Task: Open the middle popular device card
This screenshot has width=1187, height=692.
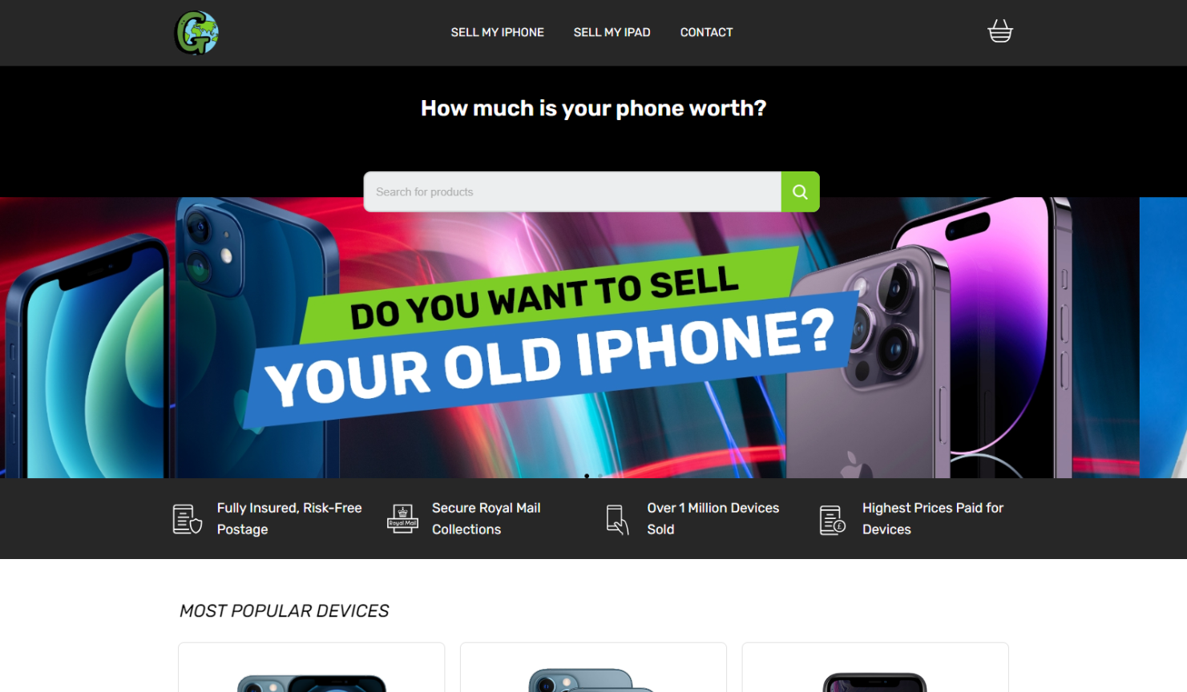Action: click(x=593, y=667)
